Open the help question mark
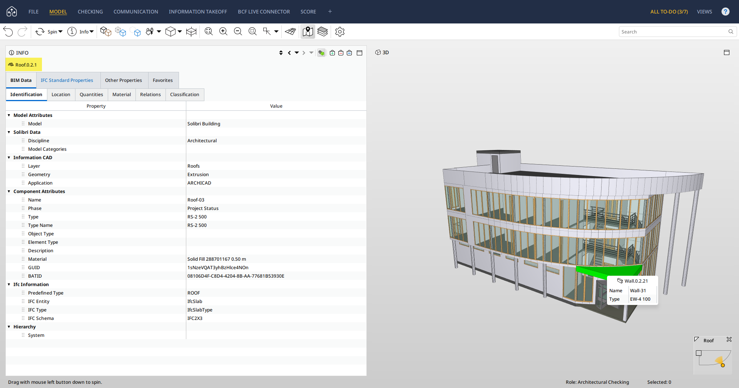This screenshot has height=388, width=739. [726, 12]
